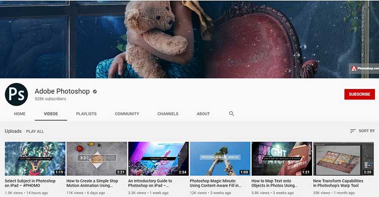The image size is (379, 197).
Task: Select the Videos tab
Action: (51, 114)
